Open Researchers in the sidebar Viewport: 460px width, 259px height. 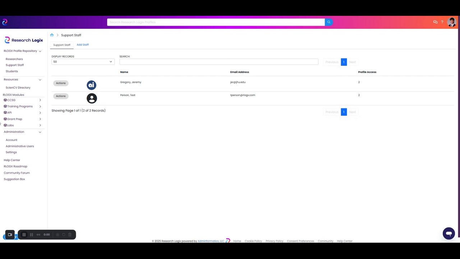click(x=14, y=59)
